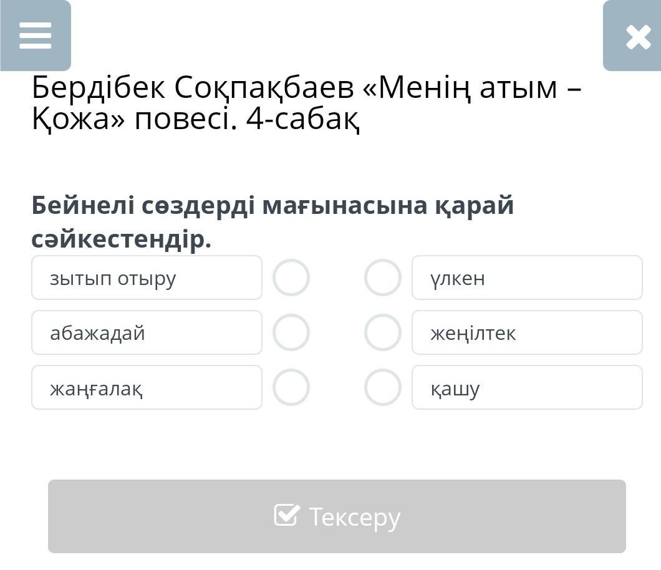Screen dimensions: 661x570
Task: Click the абажадай word box
Action: click(x=147, y=332)
